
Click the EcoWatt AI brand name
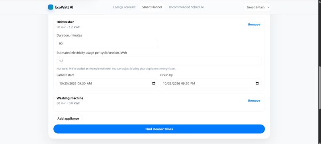click(64, 7)
